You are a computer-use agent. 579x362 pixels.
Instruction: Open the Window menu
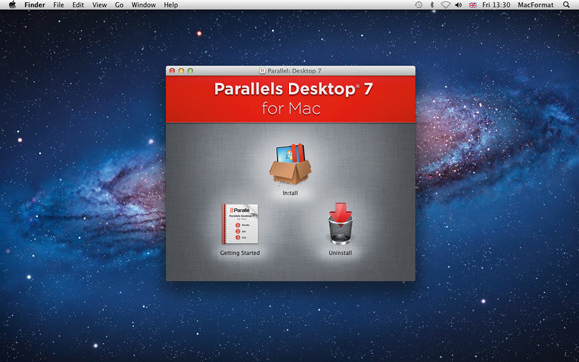pyautogui.click(x=144, y=5)
